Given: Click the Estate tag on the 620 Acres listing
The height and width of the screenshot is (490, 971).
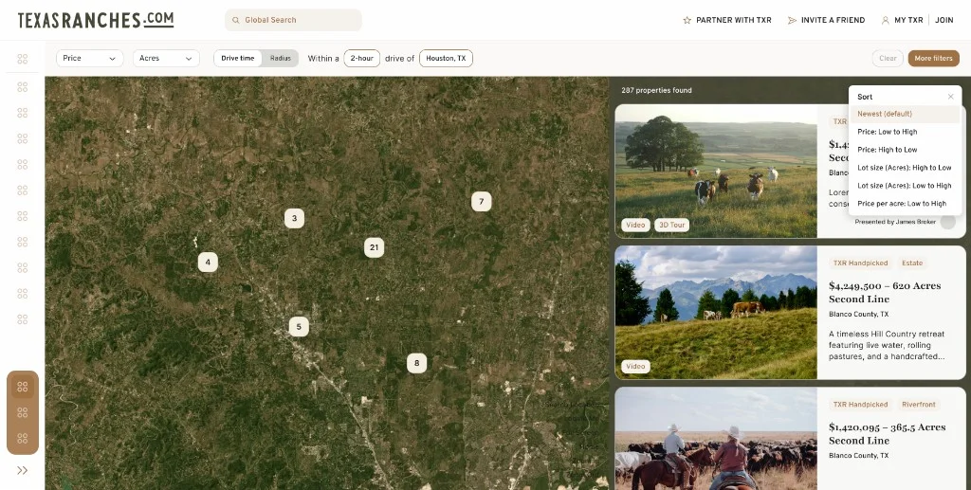Looking at the screenshot, I should click(911, 263).
